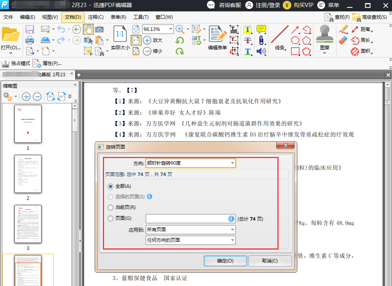Open the 应用到 所有页面 dropdown

191,230
